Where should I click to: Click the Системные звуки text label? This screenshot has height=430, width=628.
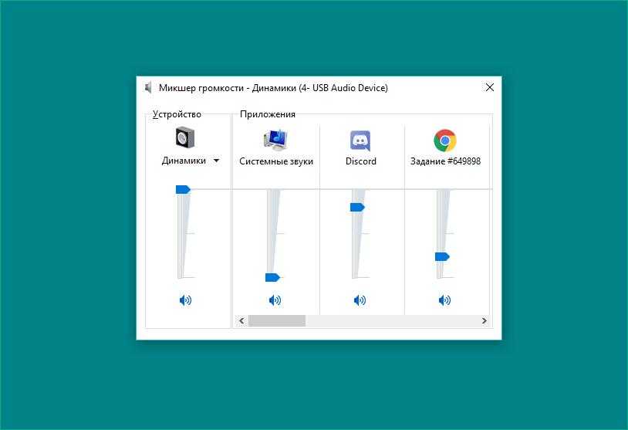tap(276, 161)
